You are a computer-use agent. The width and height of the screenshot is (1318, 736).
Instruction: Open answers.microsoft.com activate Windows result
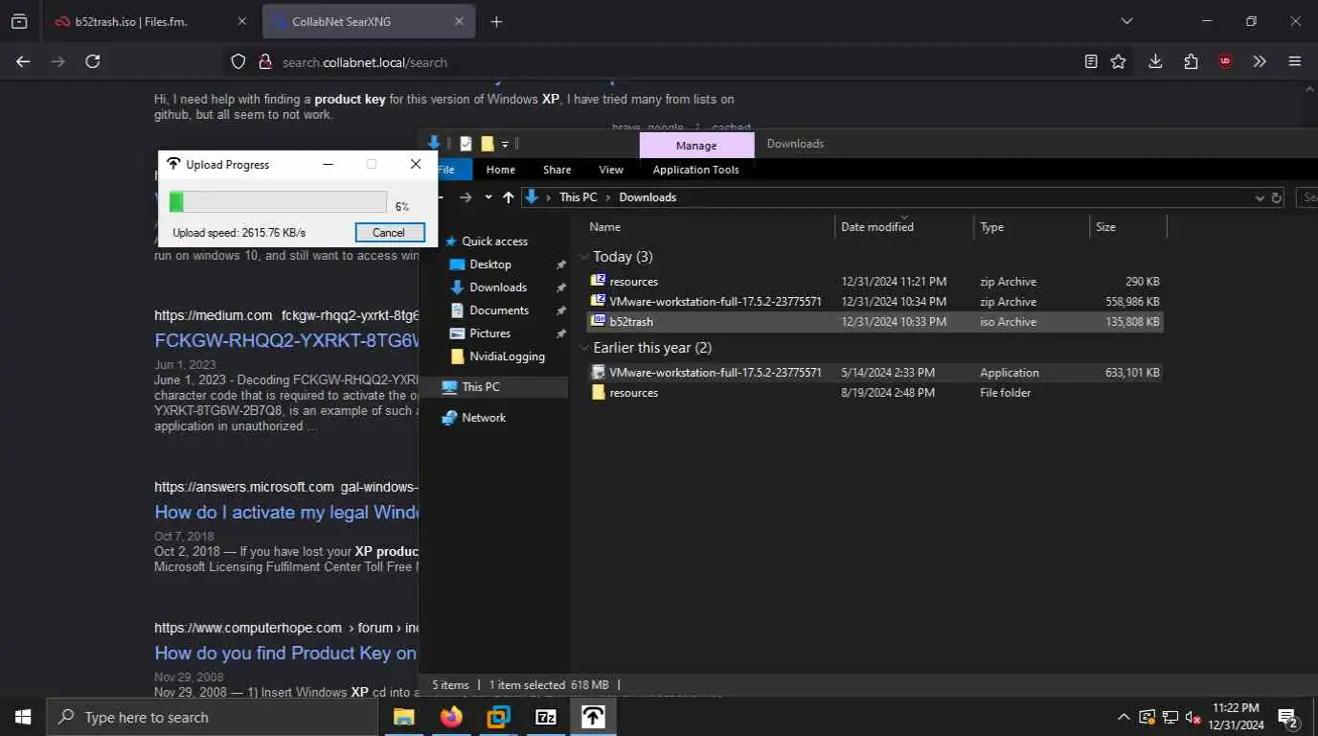pos(286,513)
